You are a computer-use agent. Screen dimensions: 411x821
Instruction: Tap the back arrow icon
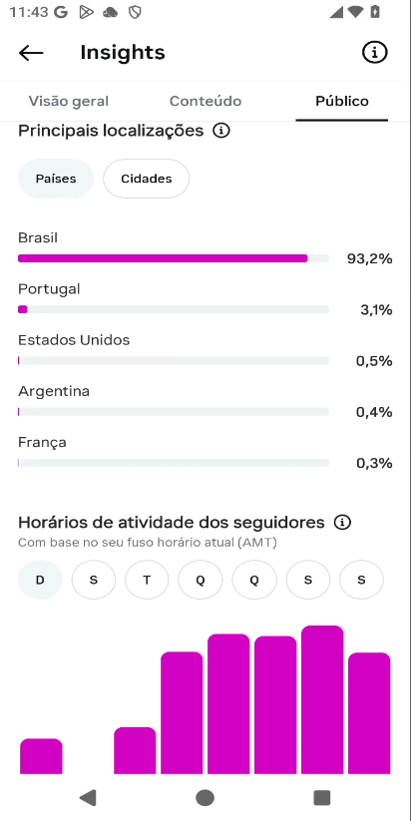31,52
